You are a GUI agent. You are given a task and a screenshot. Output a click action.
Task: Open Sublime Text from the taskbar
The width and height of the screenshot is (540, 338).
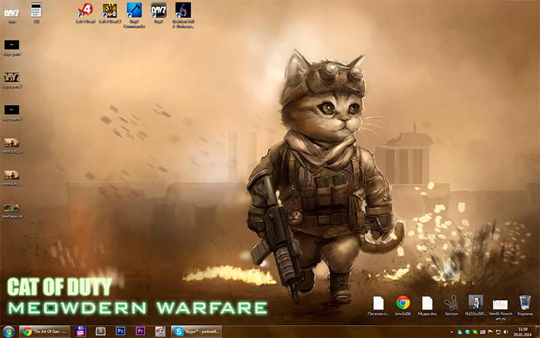101,332
